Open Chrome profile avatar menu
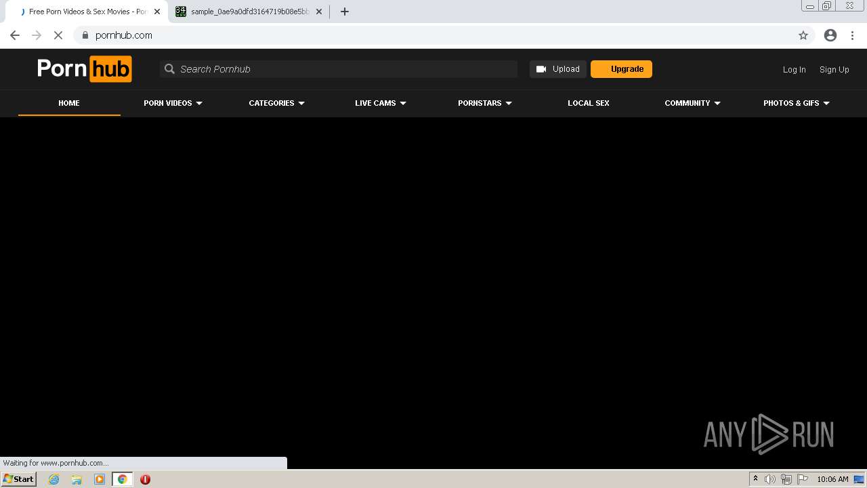The width and height of the screenshot is (867, 488). pos(830,35)
